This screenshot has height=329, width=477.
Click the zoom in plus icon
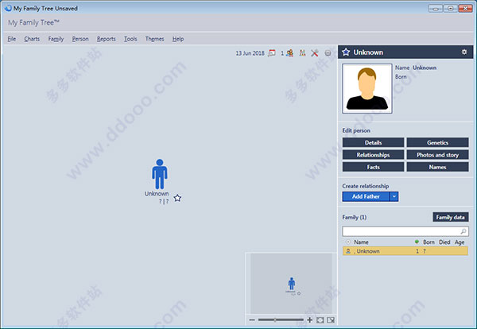310,319
